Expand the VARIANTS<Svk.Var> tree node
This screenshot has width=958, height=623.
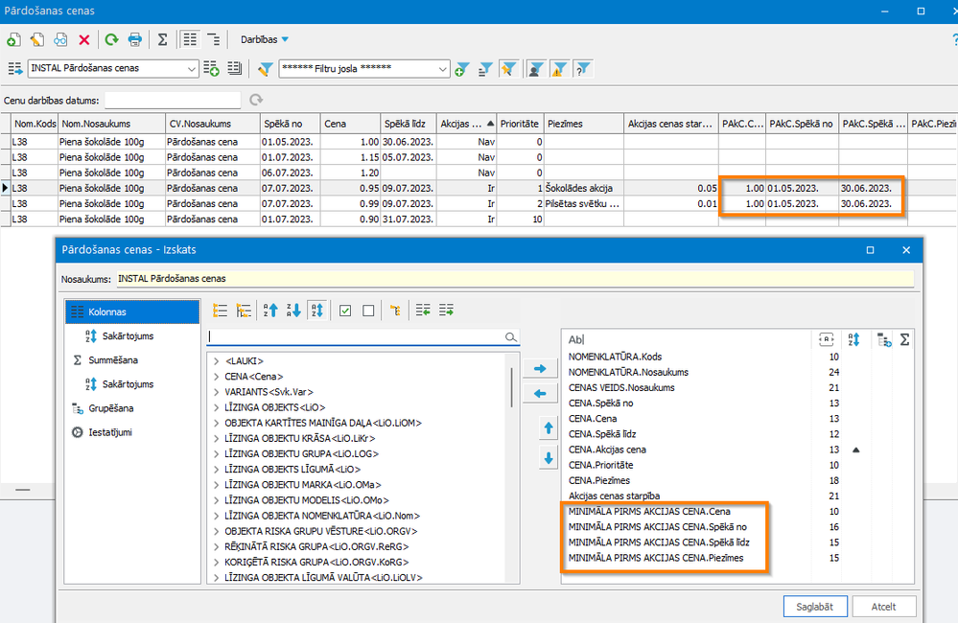point(217,392)
